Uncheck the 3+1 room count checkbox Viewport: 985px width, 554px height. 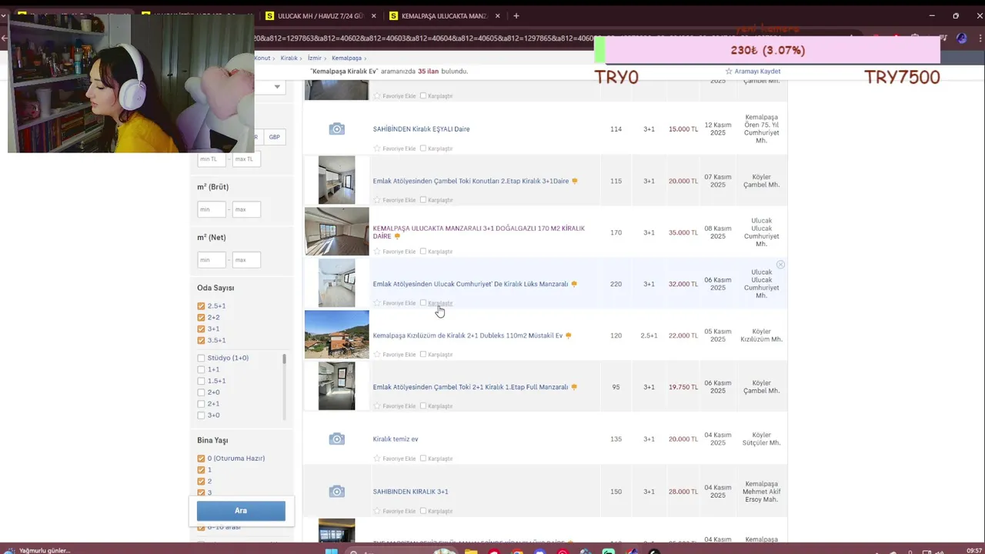(x=201, y=329)
